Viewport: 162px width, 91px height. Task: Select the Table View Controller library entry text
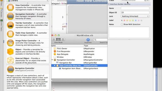(x=31, y=34)
